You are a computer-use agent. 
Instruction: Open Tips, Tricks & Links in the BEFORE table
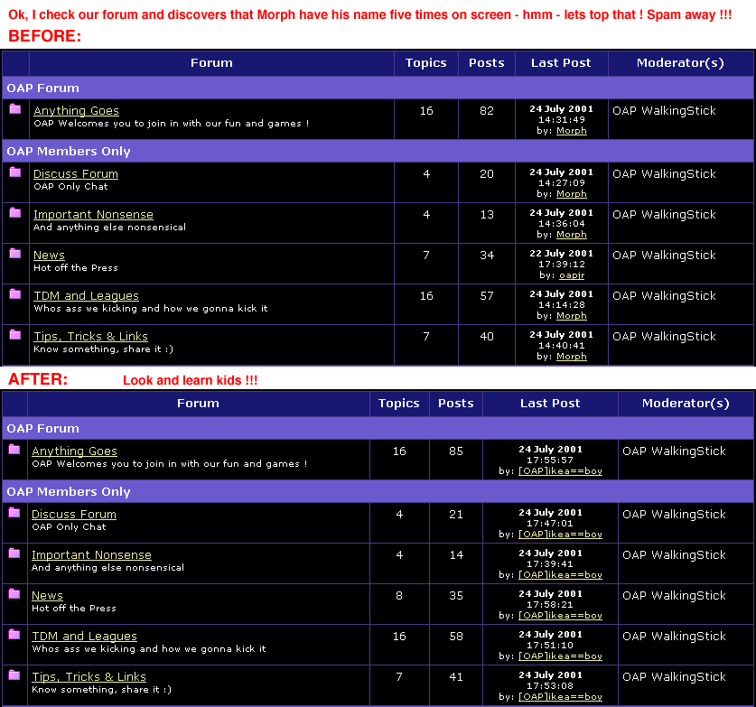(90, 337)
